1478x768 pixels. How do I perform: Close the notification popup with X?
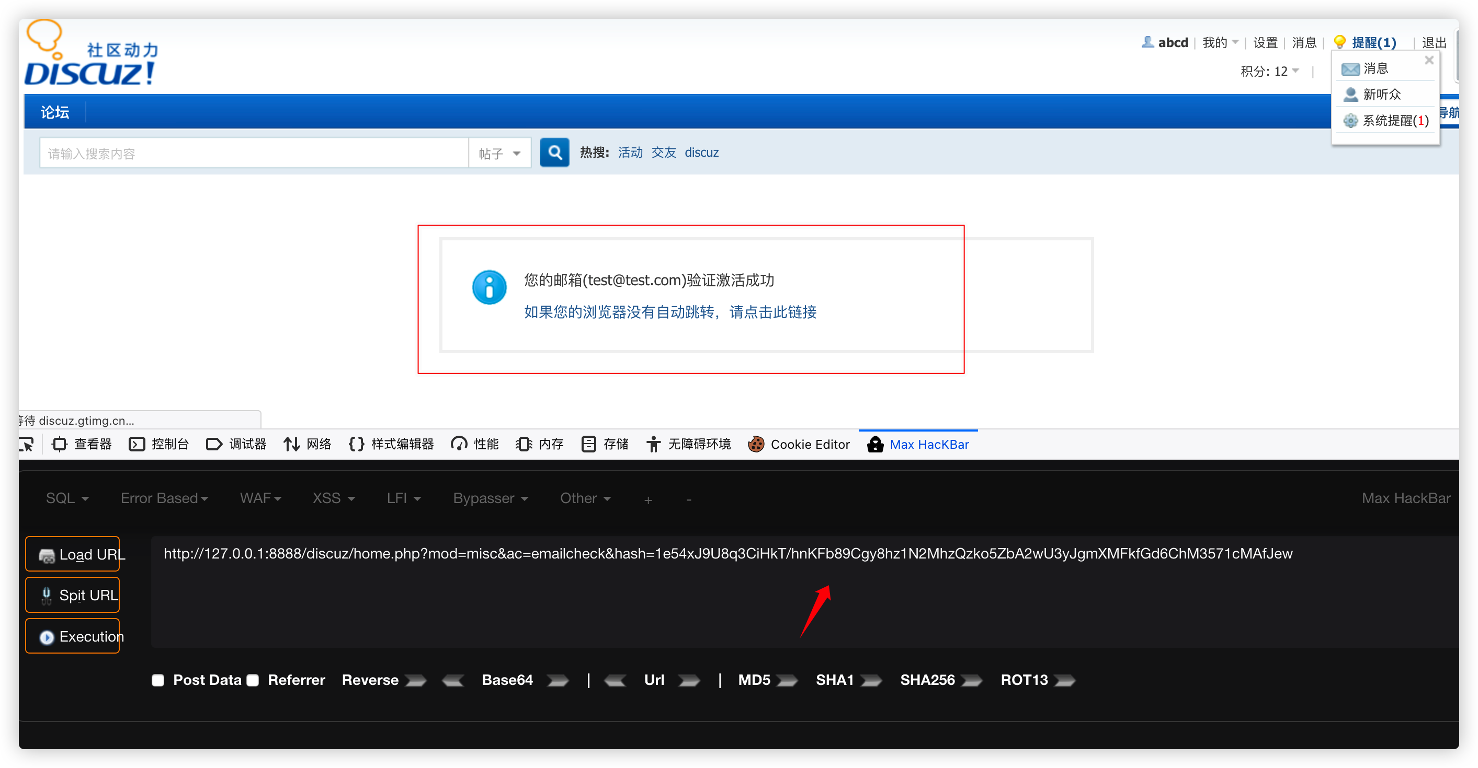pos(1429,60)
